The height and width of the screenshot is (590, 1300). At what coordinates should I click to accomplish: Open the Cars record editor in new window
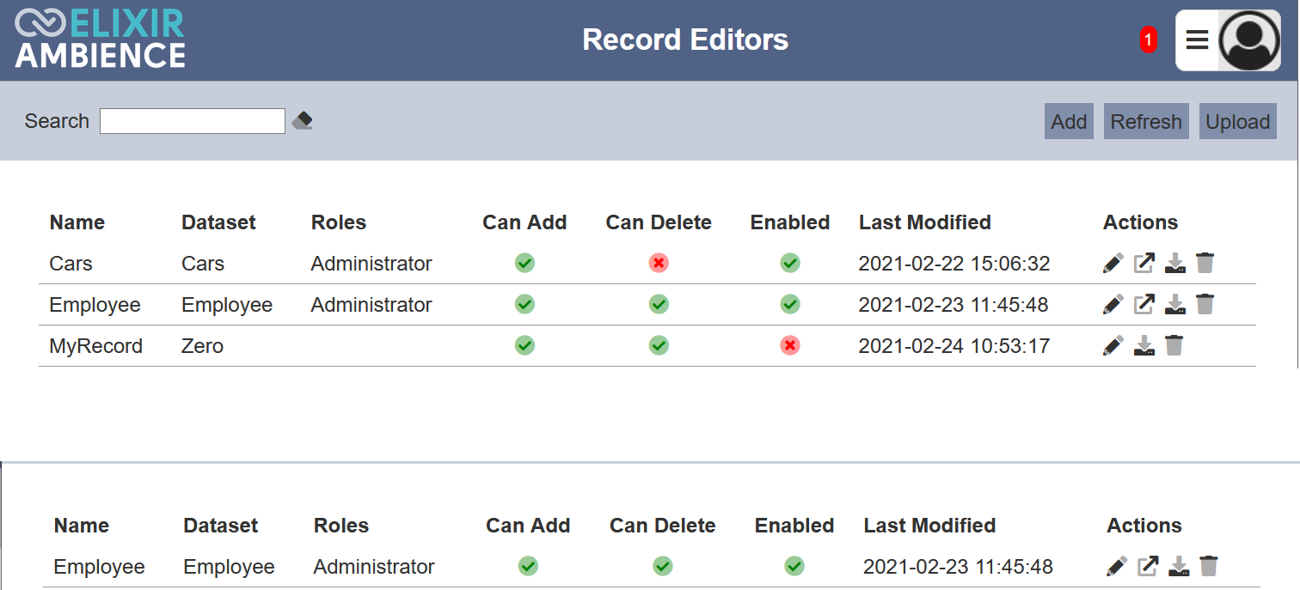click(1144, 263)
